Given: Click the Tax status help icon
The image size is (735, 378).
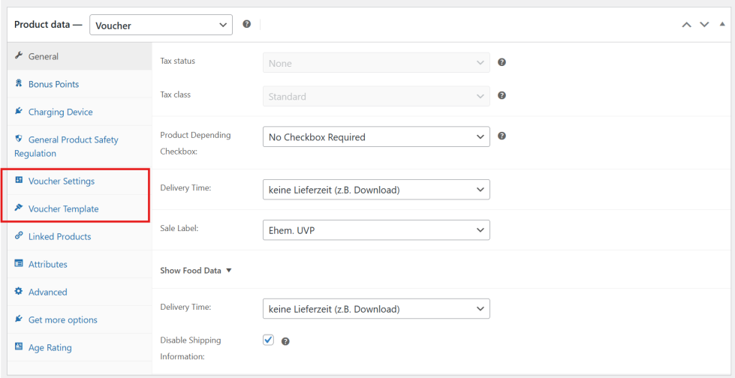Looking at the screenshot, I should coord(502,62).
